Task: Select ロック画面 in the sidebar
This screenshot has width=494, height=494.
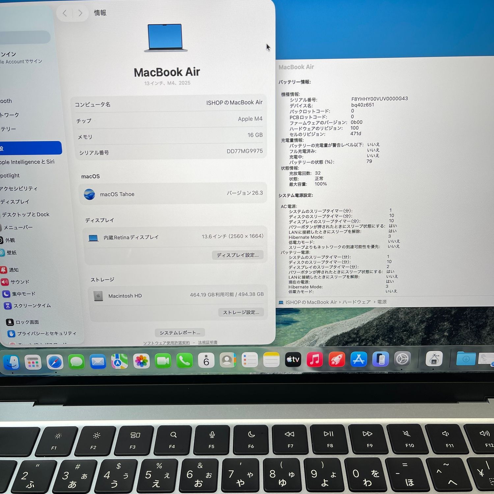Action: (x=27, y=322)
